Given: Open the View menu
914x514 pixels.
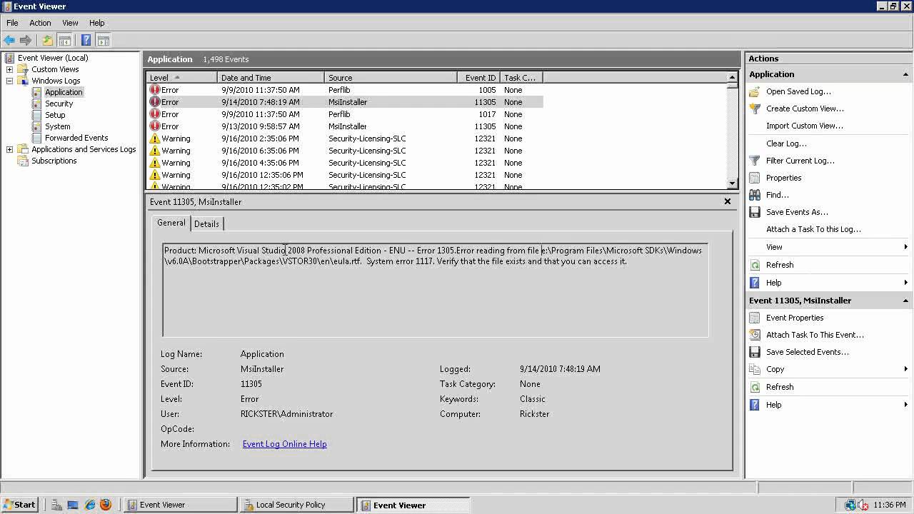Looking at the screenshot, I should coord(70,23).
